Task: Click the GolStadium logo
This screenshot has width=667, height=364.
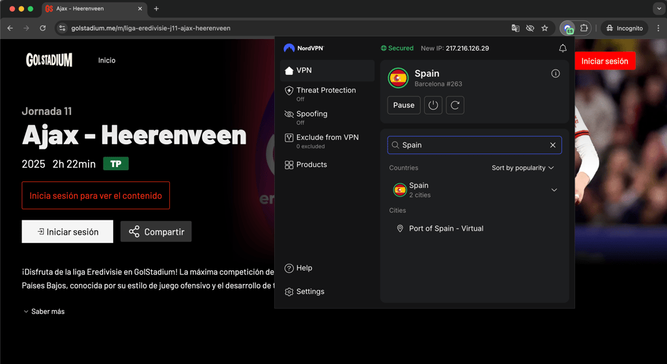Action: [49, 60]
